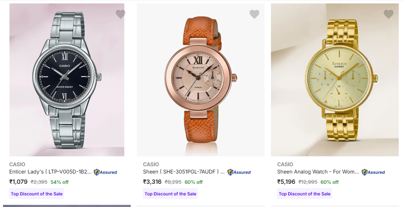The width and height of the screenshot is (403, 207).
Task: Click Top Discount tag under ₹1,079 watch
Action: 37,194
